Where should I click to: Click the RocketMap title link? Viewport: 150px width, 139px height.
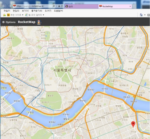26,22
